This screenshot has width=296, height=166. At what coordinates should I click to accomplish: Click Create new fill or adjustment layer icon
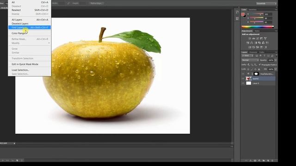coord(259,160)
